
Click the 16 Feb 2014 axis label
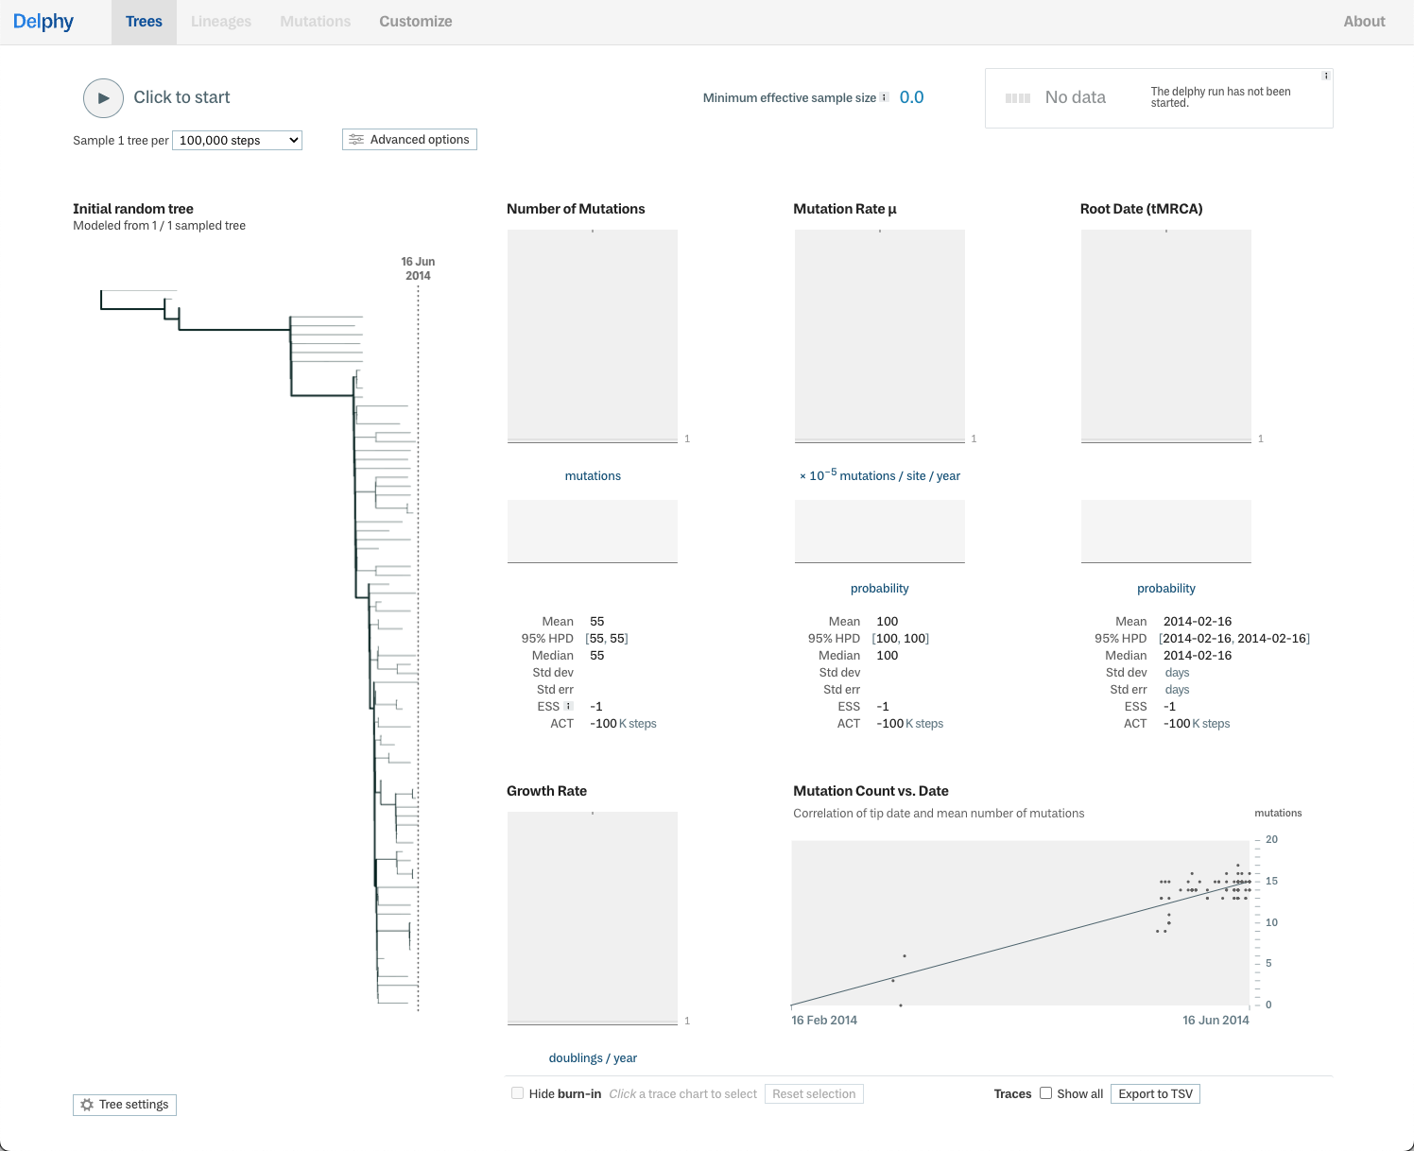(x=824, y=1021)
